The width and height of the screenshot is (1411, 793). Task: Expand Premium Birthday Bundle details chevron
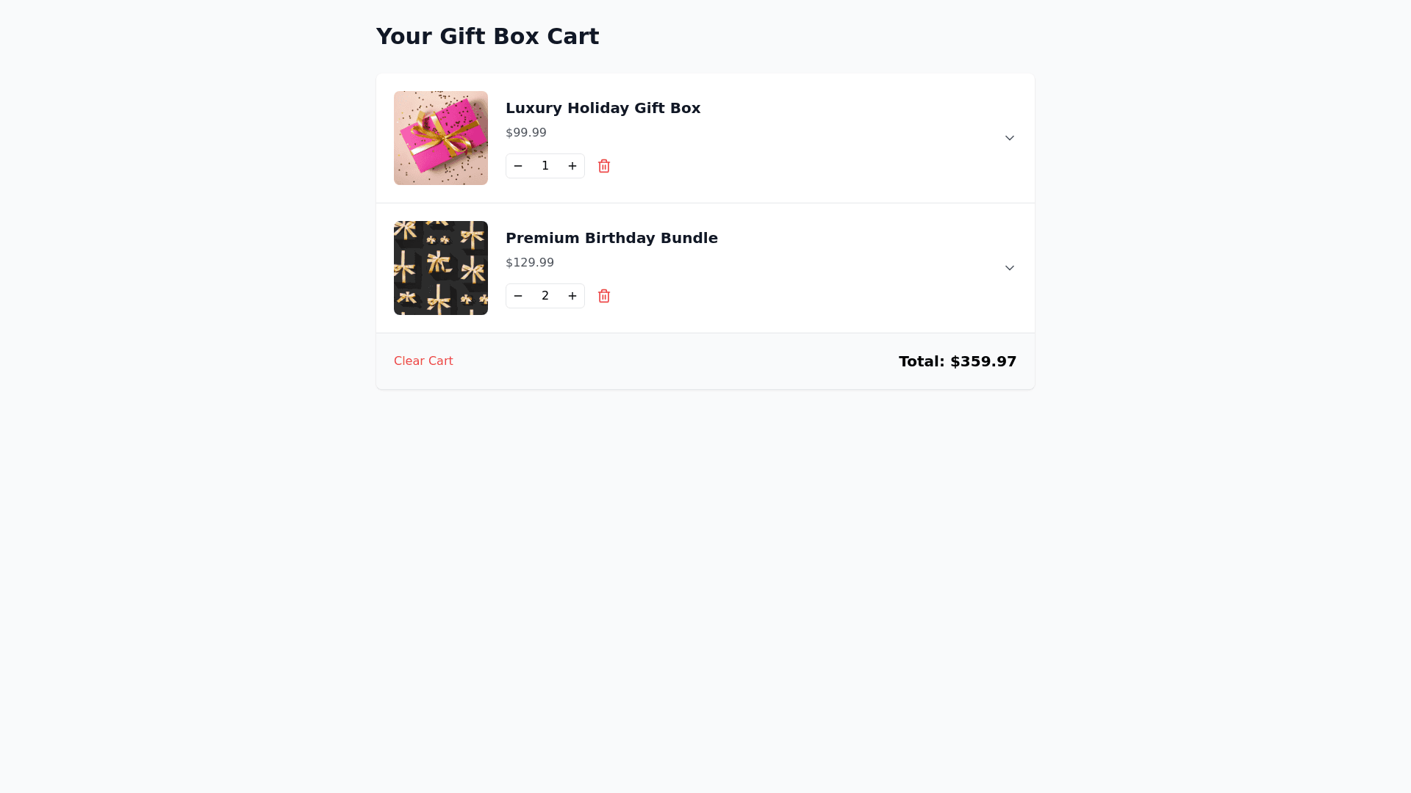coord(1010,268)
